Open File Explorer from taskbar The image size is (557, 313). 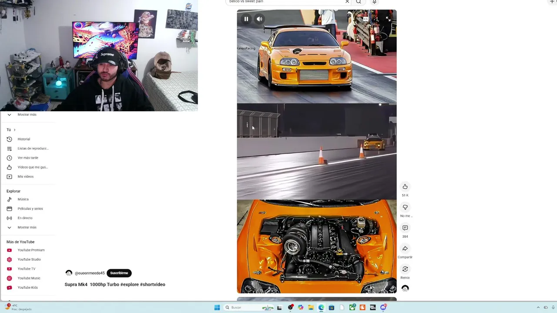pyautogui.click(x=311, y=307)
